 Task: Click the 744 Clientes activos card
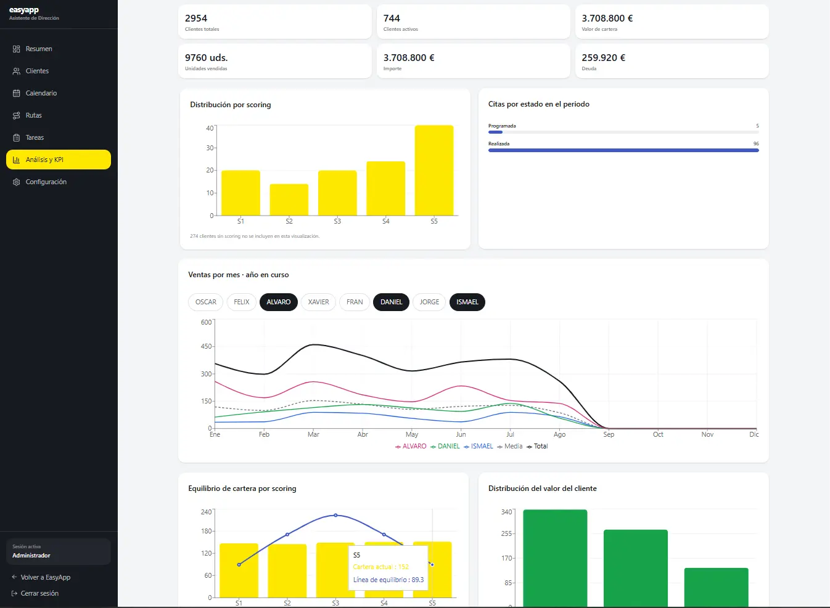point(474,22)
